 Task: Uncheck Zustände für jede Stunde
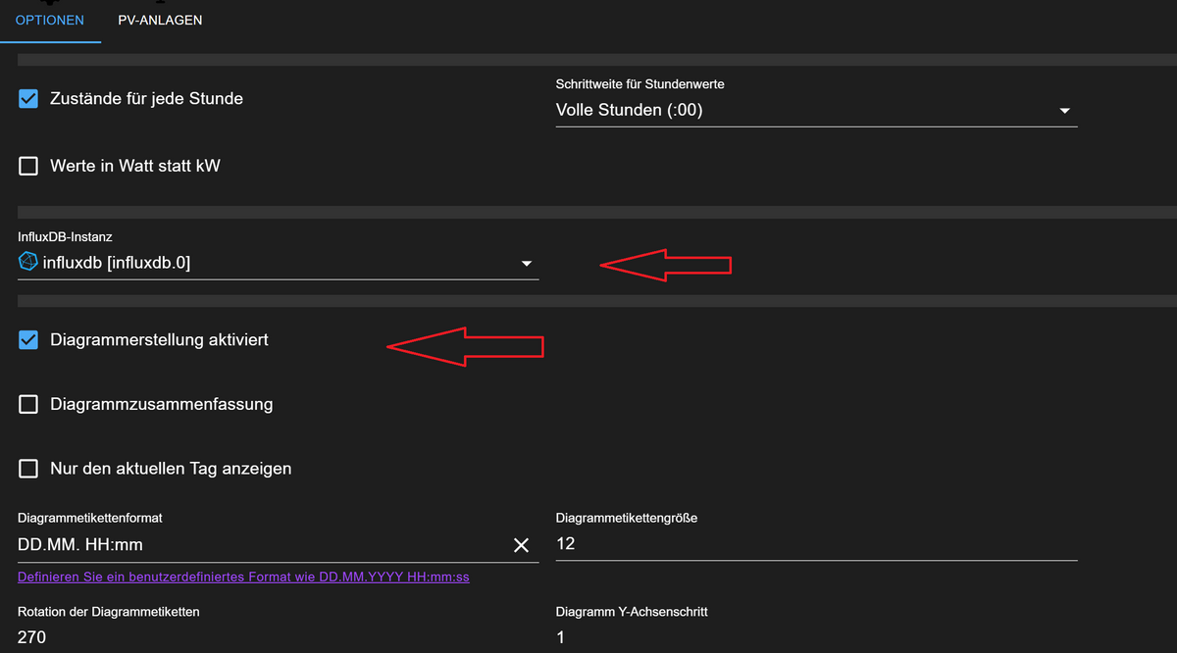[28, 99]
